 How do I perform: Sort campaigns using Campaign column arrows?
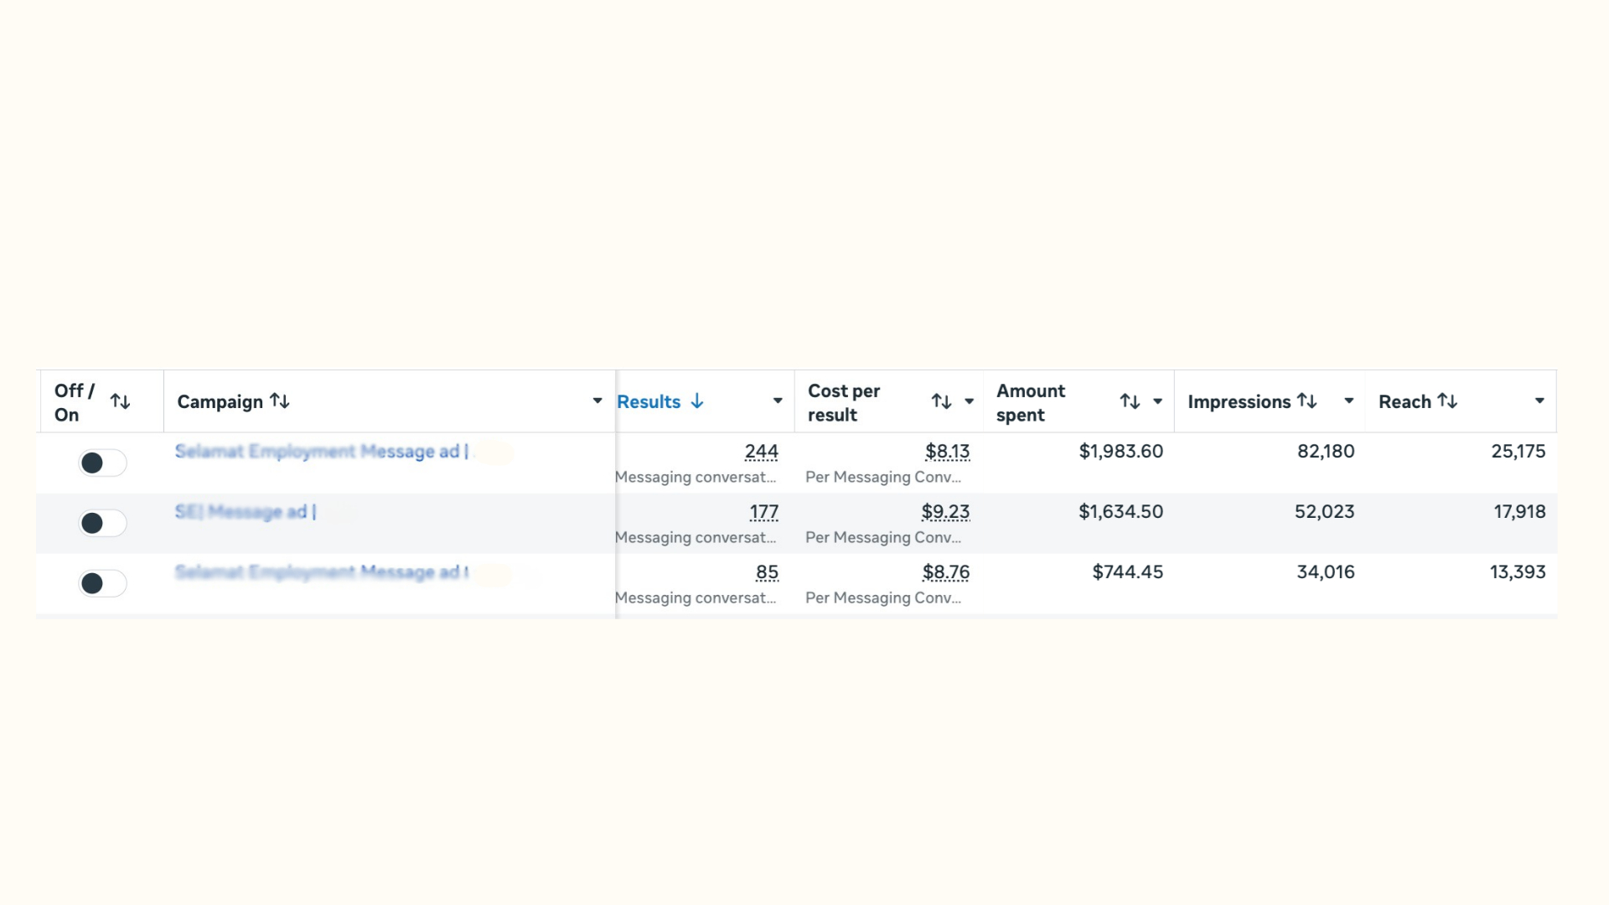coord(280,401)
